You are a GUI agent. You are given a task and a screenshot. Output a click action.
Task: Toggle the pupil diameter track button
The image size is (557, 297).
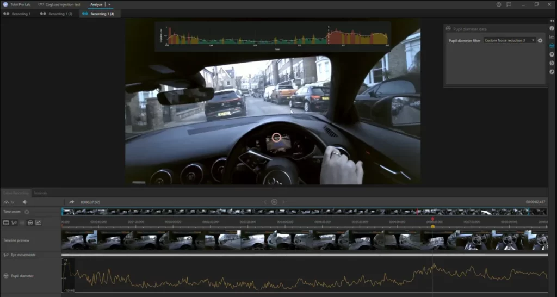[30, 222]
